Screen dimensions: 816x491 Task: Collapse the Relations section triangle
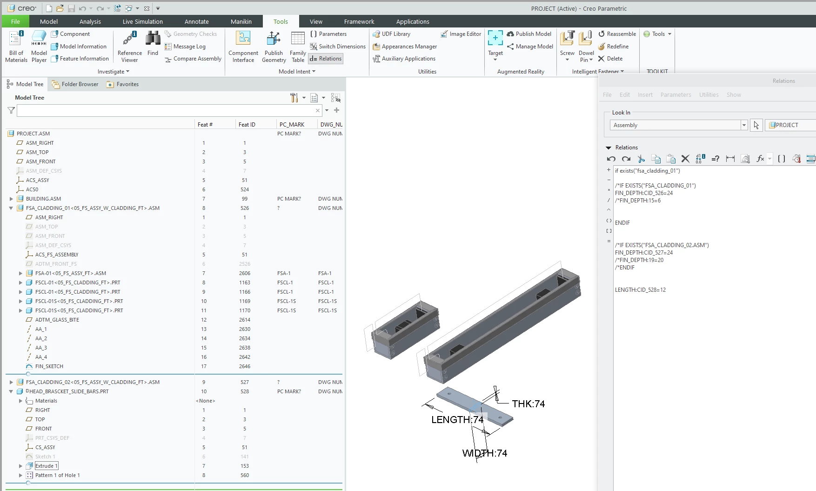coord(608,148)
